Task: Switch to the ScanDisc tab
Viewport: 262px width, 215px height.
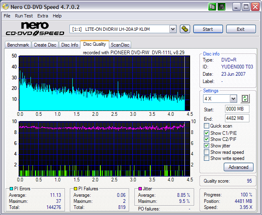Action: coord(120,45)
